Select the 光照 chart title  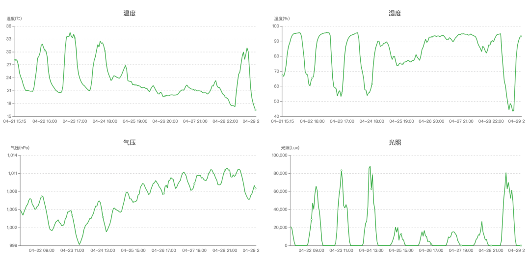pos(395,143)
